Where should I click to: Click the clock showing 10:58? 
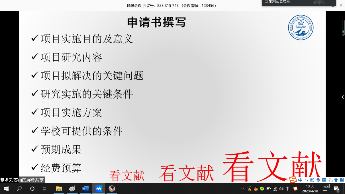click(x=310, y=189)
